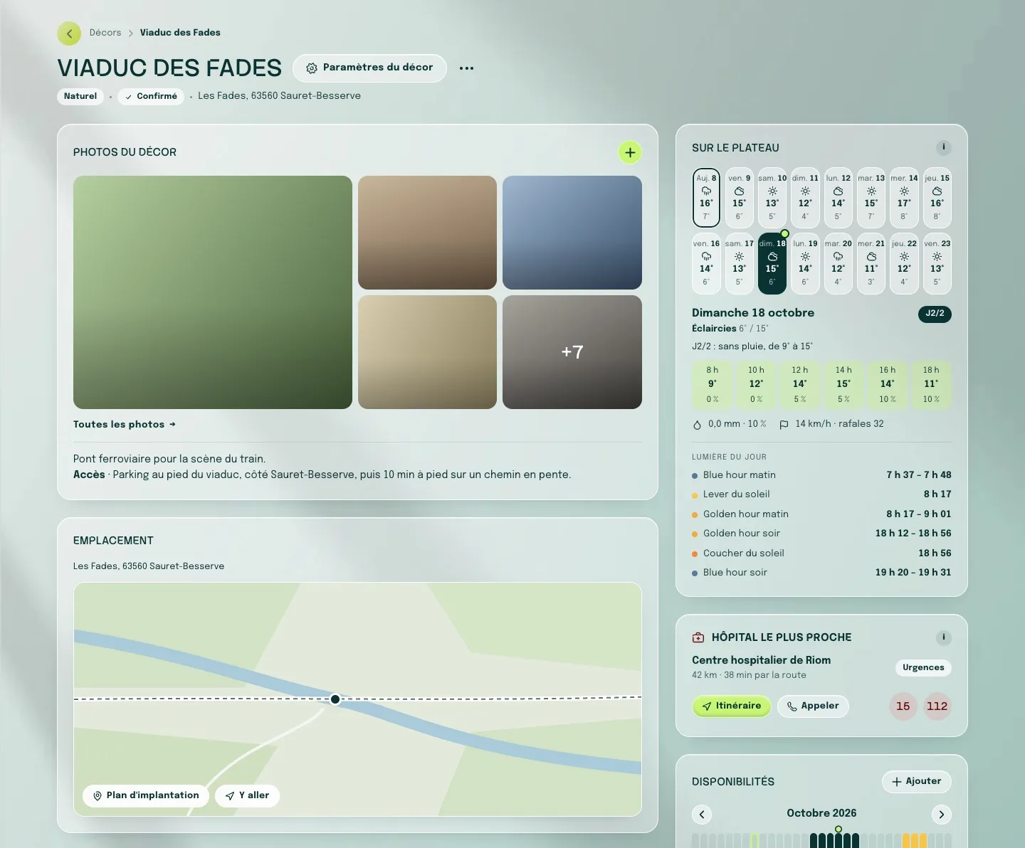Open the info icon for nearest hospital
The image size is (1025, 848).
click(943, 637)
